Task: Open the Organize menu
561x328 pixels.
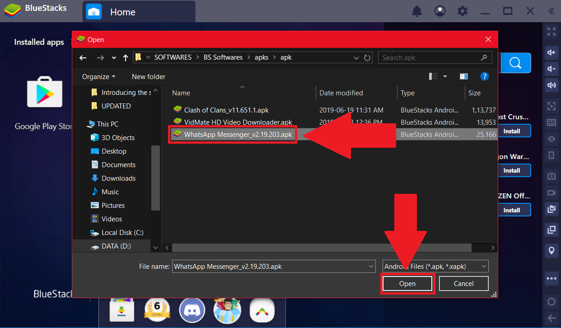Action: (98, 77)
